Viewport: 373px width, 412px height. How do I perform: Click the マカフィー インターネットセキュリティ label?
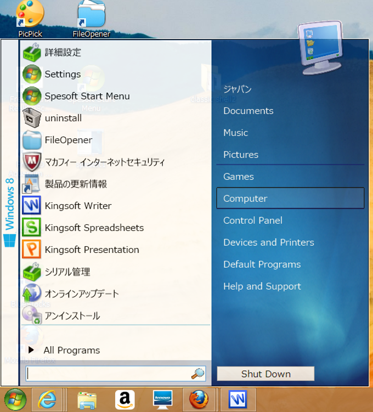105,162
